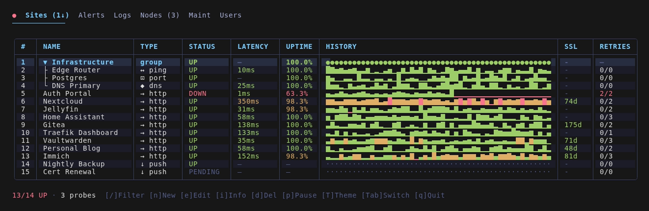Click the STATUS column header

202,47
